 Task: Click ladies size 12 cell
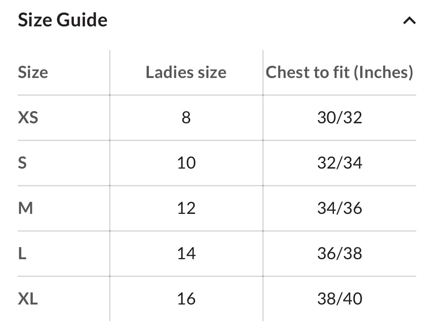pyautogui.click(x=186, y=208)
